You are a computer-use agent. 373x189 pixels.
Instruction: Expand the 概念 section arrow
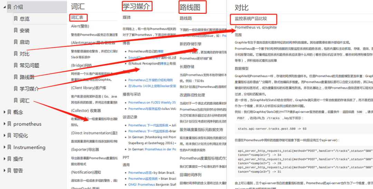tap(4, 112)
